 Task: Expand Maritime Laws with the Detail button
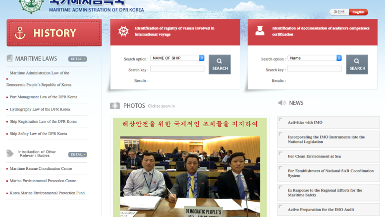tap(77, 59)
